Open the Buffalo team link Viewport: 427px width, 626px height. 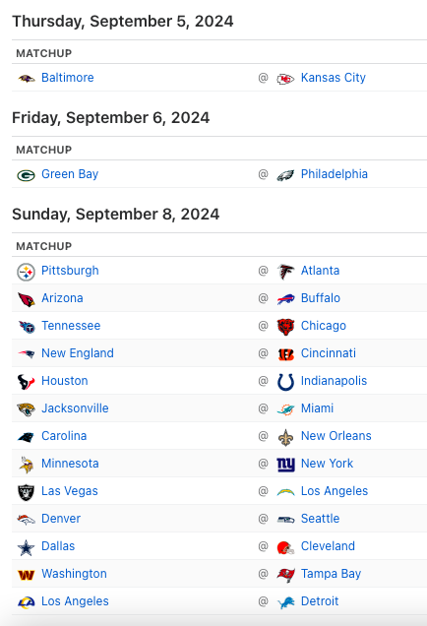(x=321, y=298)
